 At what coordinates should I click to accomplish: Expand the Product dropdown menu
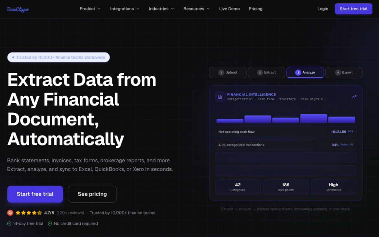tap(90, 9)
